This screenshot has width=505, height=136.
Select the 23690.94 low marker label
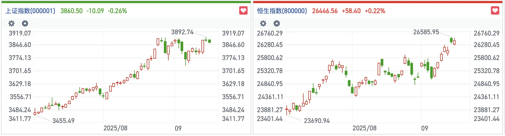[317, 121]
